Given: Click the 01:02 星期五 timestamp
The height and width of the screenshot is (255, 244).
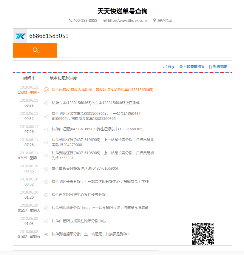Looking at the screenshot, I should tap(29, 237).
